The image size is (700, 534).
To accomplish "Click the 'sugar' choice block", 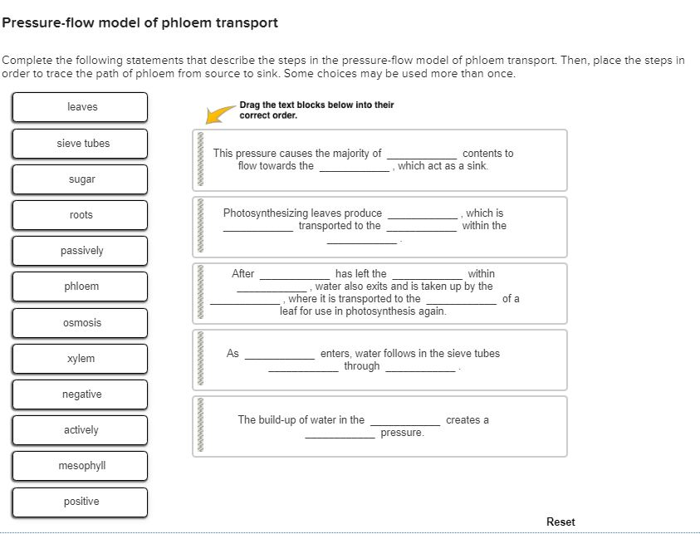I will [x=80, y=179].
